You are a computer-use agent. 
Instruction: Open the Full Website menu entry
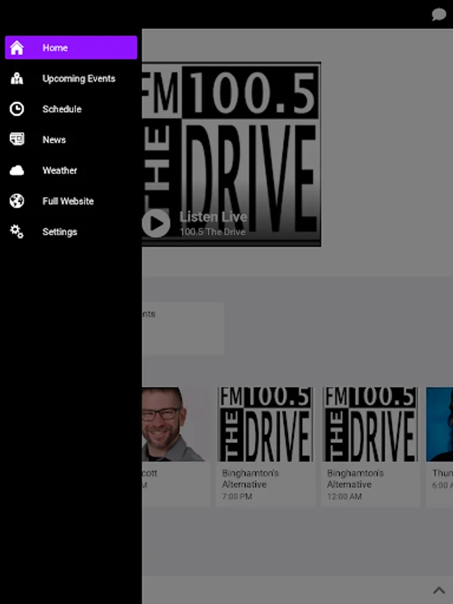[x=71, y=201]
